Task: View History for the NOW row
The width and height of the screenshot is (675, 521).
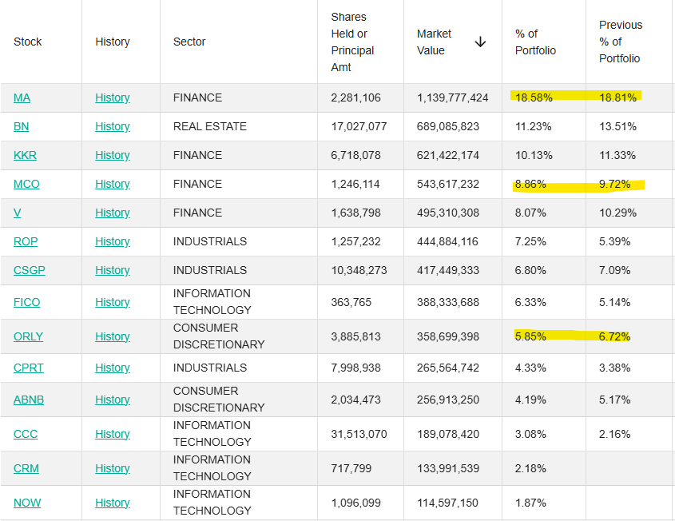Action: point(113,503)
